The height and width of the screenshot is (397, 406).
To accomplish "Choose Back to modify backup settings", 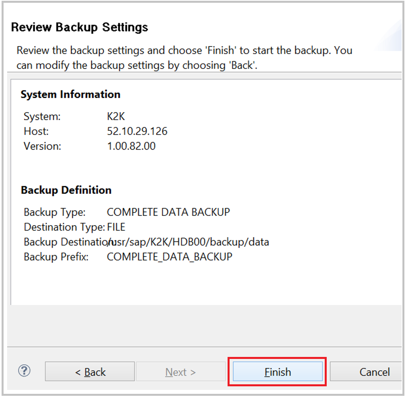I will tap(90, 372).
